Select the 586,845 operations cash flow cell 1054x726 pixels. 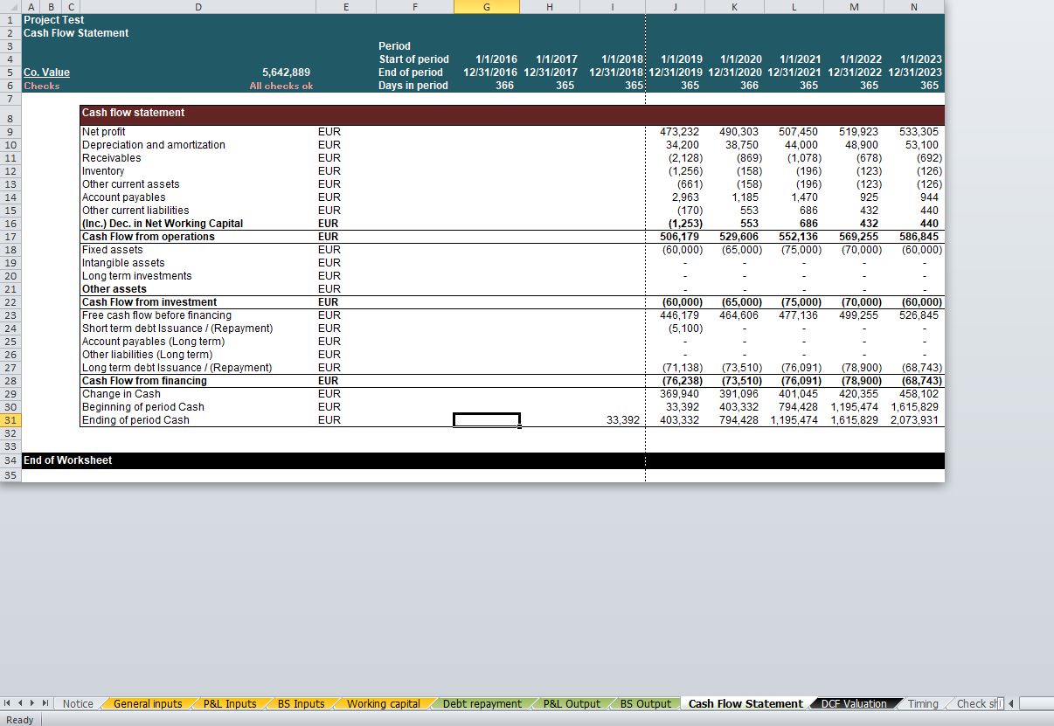point(919,237)
